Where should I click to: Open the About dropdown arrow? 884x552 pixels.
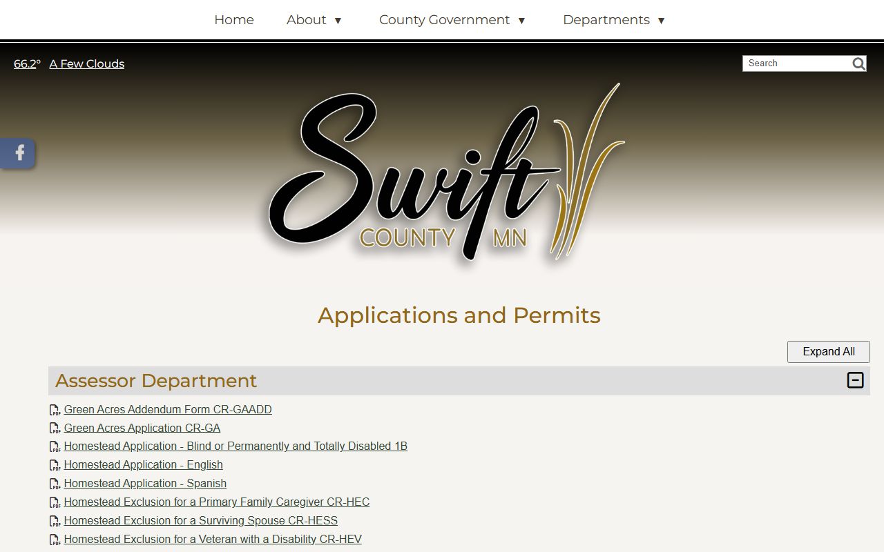tap(338, 21)
